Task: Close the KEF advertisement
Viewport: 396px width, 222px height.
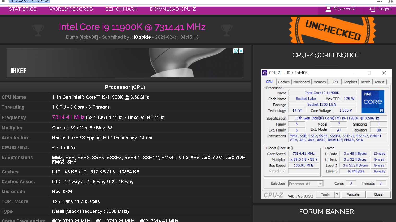Action: [x=241, y=51]
